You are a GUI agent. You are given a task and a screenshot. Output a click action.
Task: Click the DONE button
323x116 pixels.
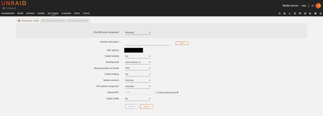(x=146, y=107)
